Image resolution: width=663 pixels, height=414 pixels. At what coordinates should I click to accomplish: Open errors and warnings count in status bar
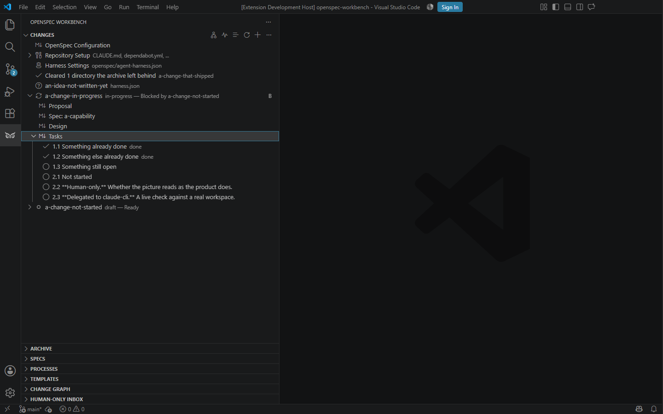coord(72,409)
